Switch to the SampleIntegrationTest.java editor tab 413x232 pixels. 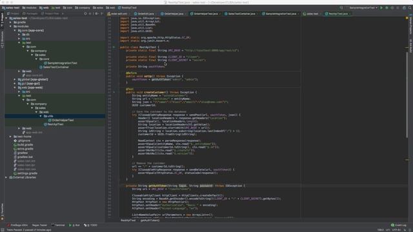(280, 14)
